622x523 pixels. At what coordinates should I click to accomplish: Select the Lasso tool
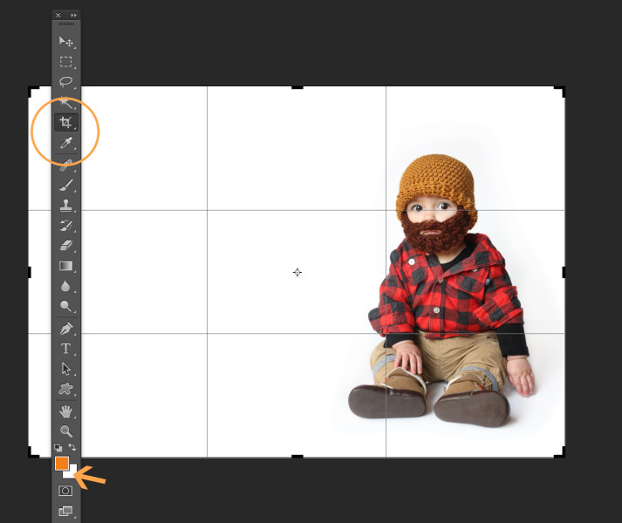65,82
